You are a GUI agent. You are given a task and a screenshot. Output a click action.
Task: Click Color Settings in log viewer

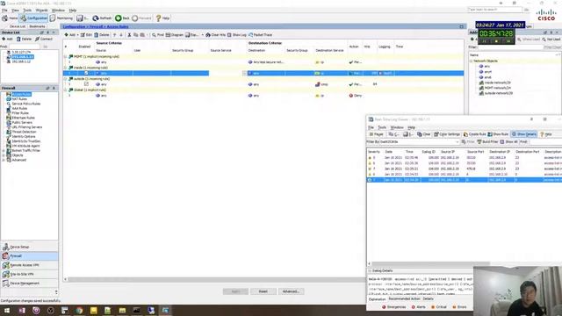[447, 134]
